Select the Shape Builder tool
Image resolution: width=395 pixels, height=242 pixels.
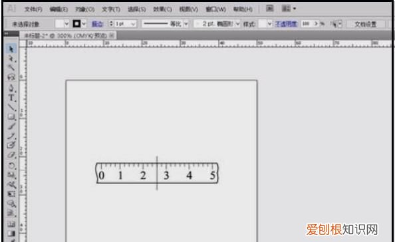pos(11,203)
